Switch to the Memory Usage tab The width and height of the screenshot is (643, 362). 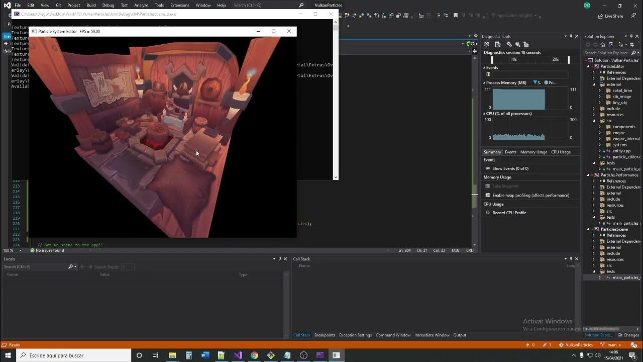point(533,152)
